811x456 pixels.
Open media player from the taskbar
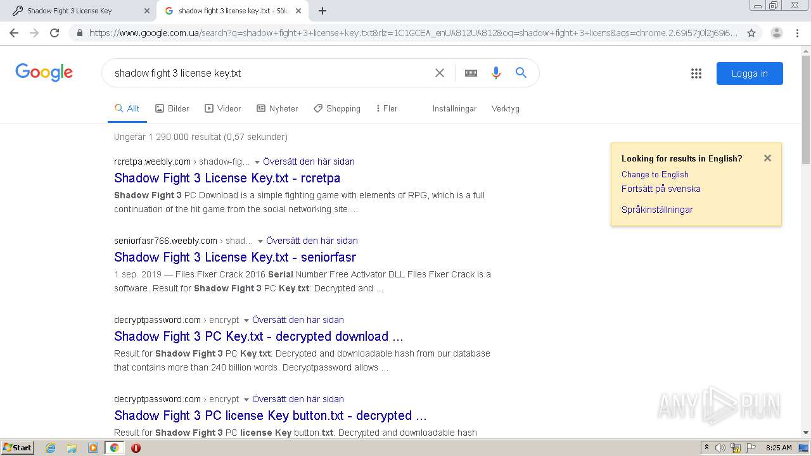tap(93, 448)
